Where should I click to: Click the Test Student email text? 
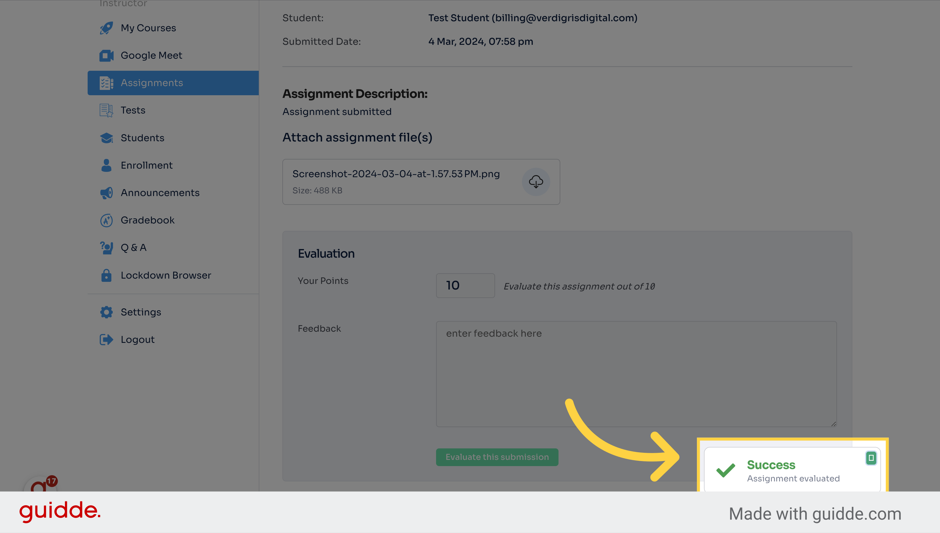tap(533, 18)
